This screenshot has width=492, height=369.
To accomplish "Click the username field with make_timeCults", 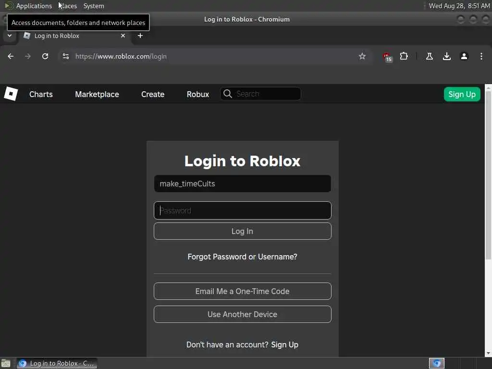I will [243, 184].
